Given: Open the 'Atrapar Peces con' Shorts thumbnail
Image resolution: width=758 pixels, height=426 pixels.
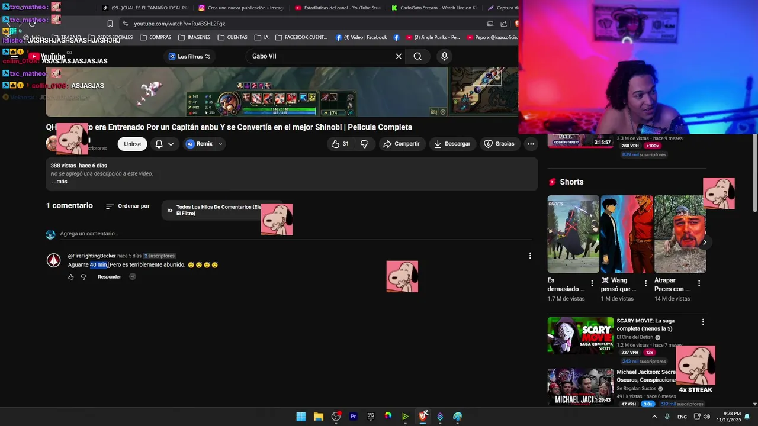Looking at the screenshot, I should 680,234.
